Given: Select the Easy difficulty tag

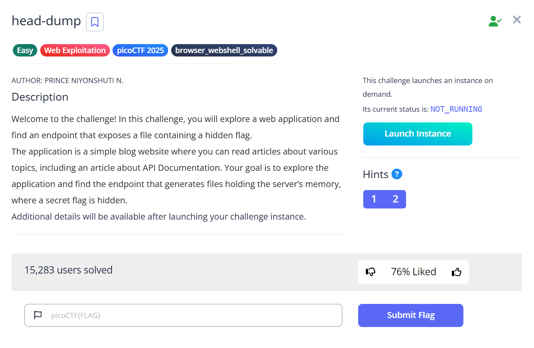Looking at the screenshot, I should (25, 51).
